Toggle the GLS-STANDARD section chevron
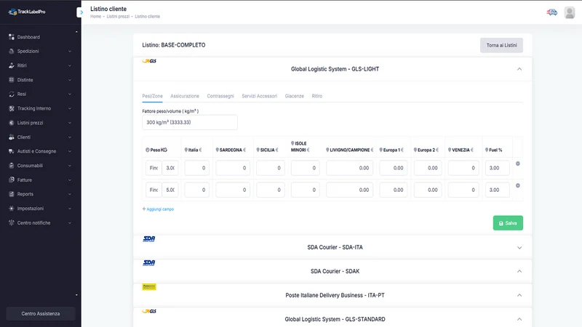 coord(519,319)
